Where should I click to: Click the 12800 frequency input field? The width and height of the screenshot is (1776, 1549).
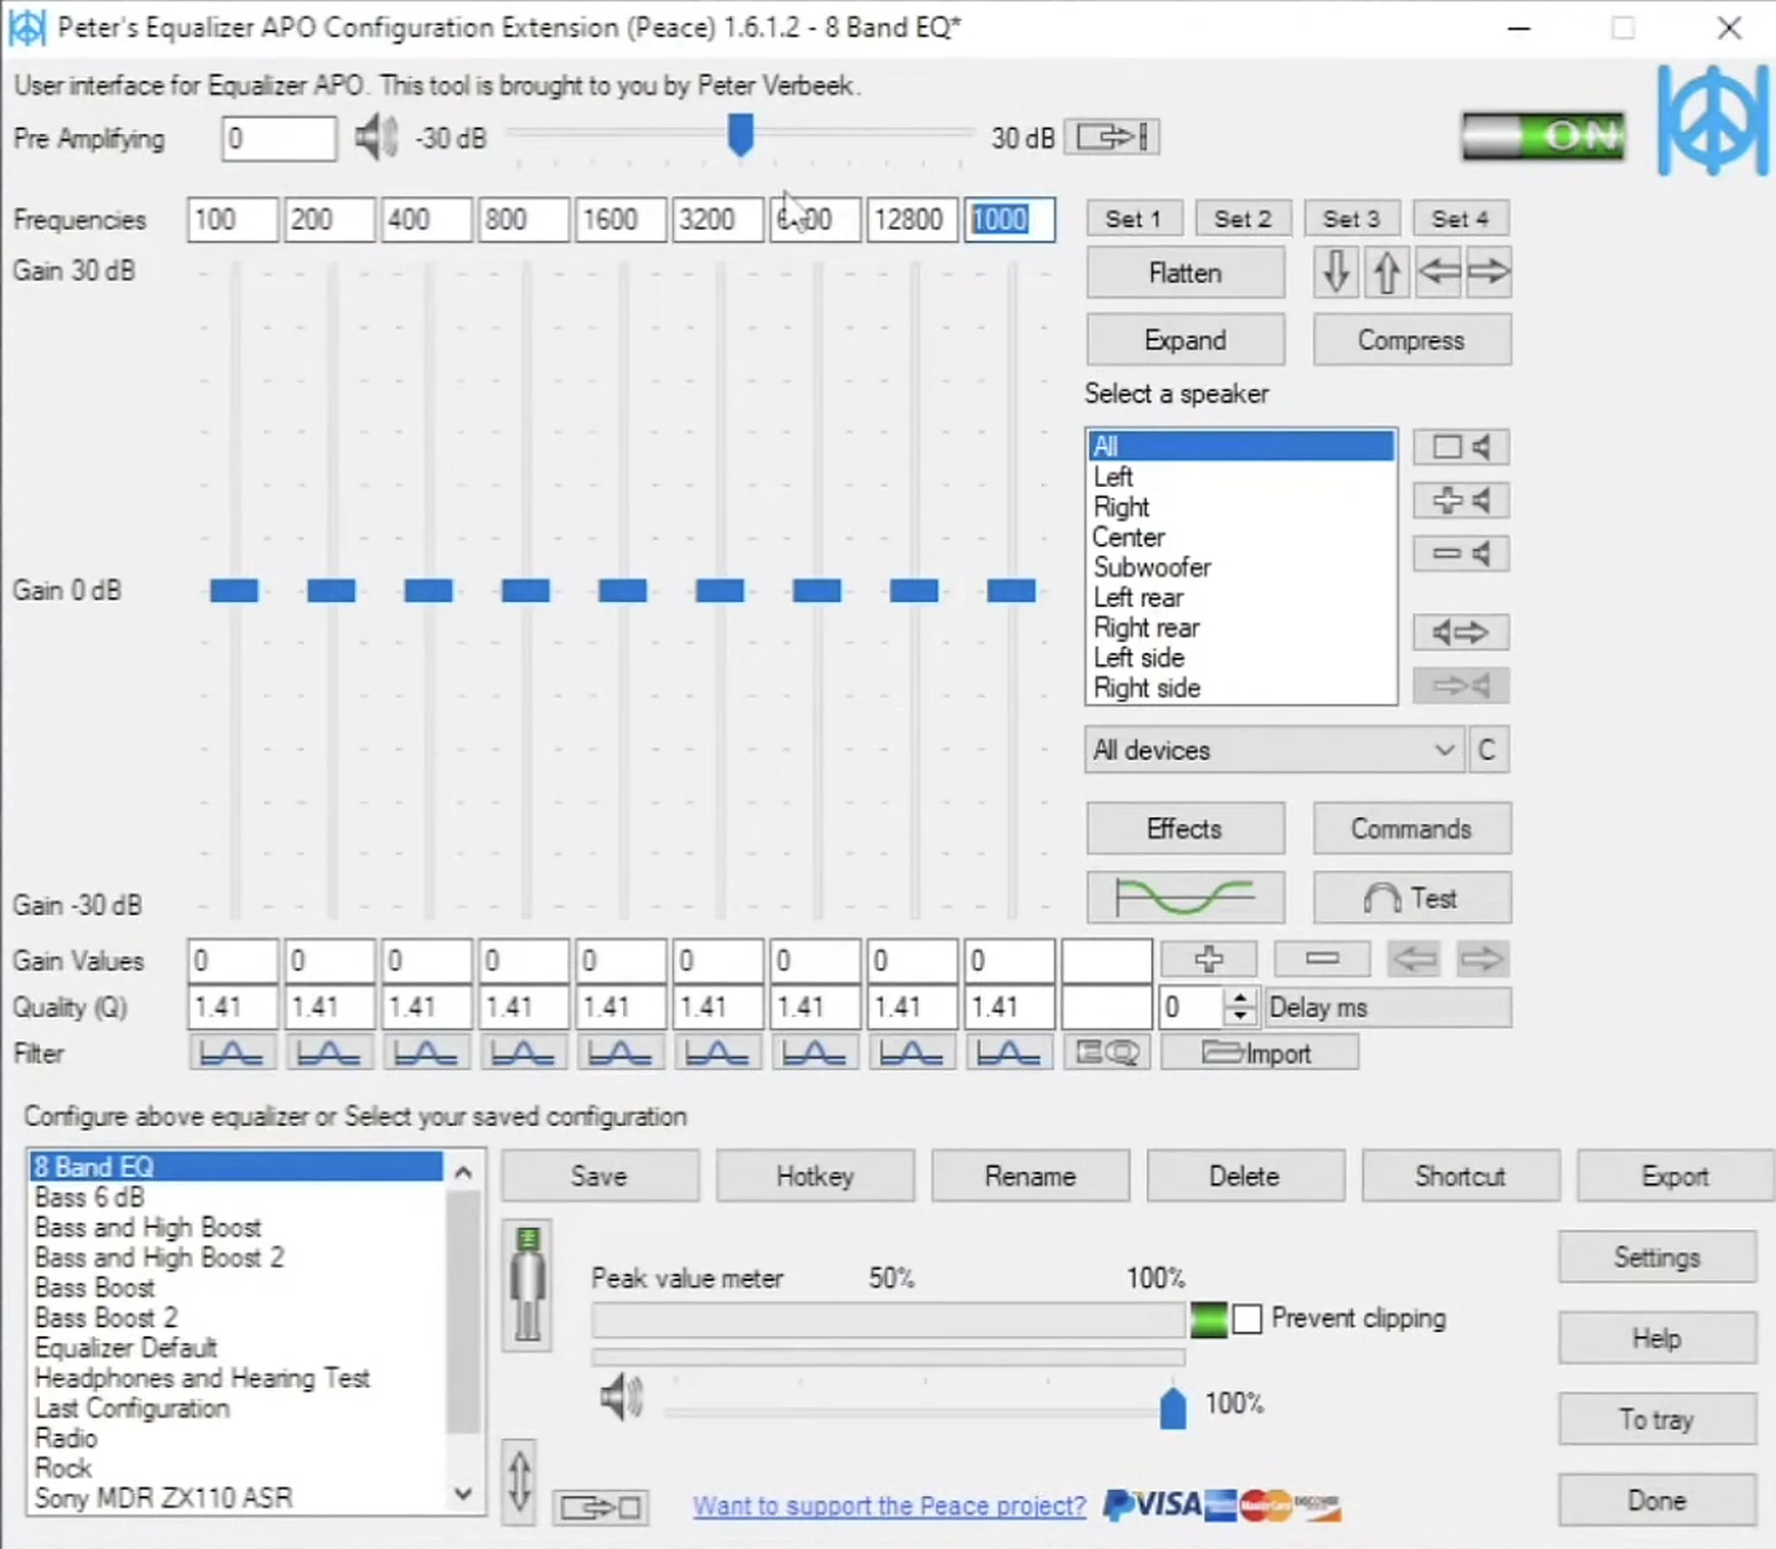pos(913,220)
